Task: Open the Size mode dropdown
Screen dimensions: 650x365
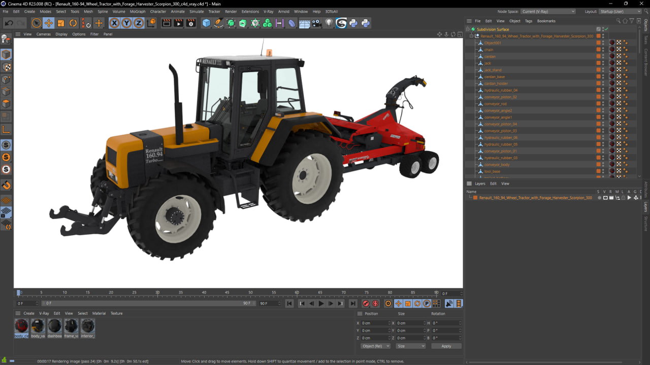Action: click(411, 346)
